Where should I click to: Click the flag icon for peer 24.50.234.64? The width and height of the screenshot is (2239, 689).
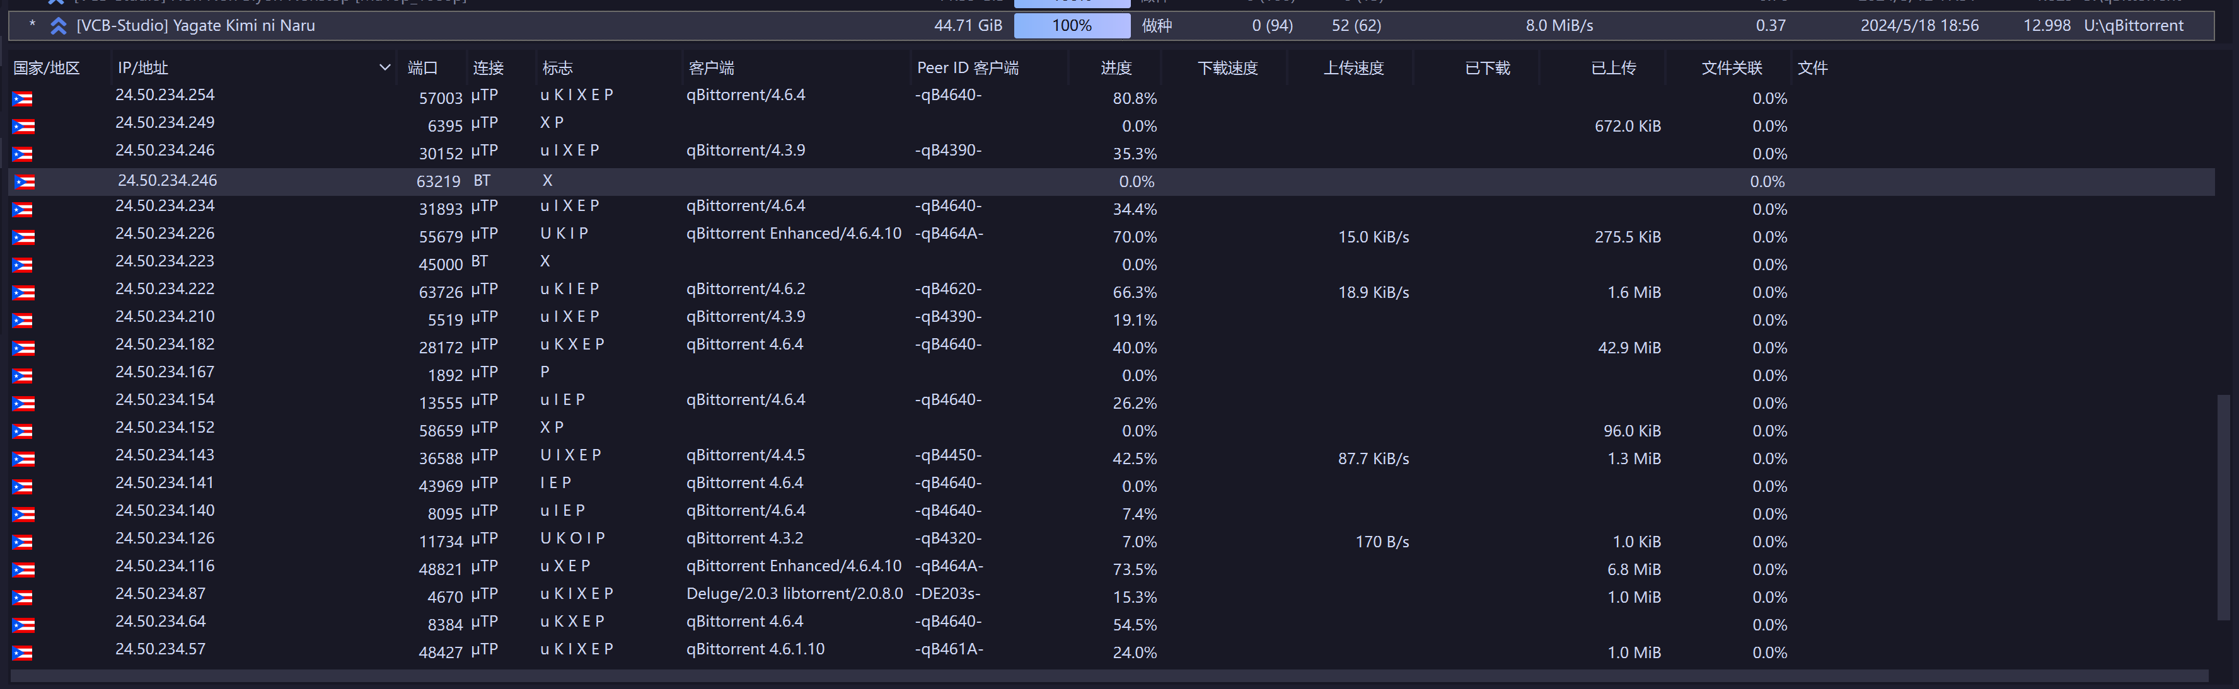(23, 625)
